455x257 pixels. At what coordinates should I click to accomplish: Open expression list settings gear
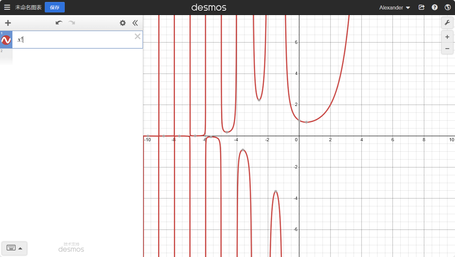coord(123,23)
